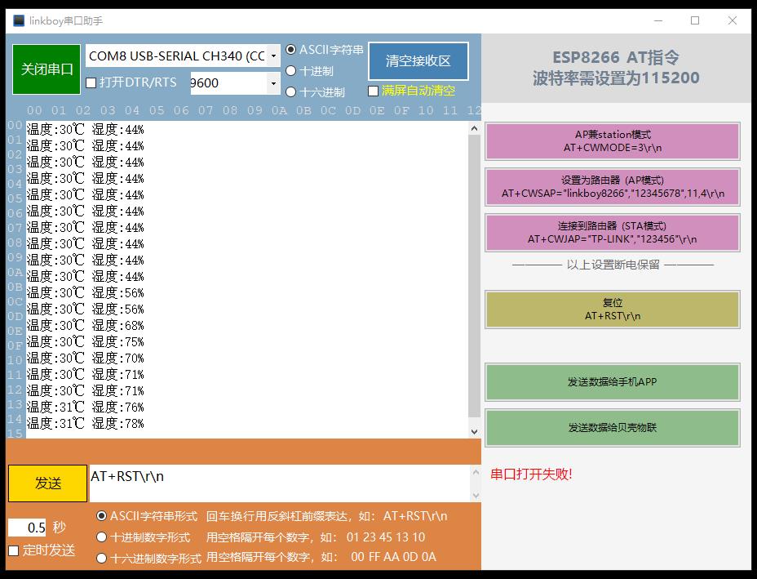Click the receive area scroll up arrow
The width and height of the screenshot is (757, 579).
pos(474,128)
